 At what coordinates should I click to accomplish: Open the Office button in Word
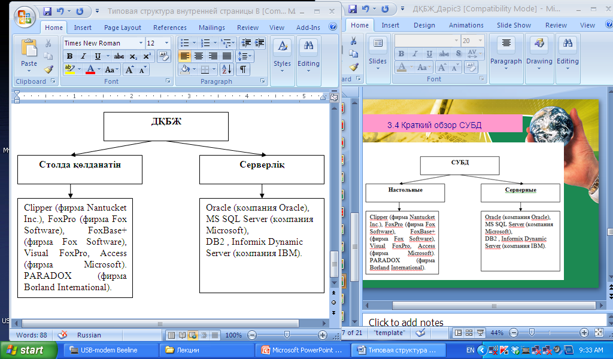click(x=25, y=17)
